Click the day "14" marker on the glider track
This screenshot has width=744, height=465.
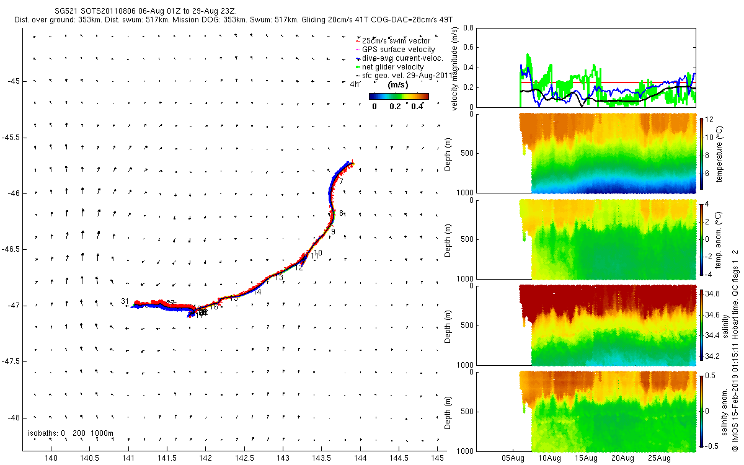257,292
